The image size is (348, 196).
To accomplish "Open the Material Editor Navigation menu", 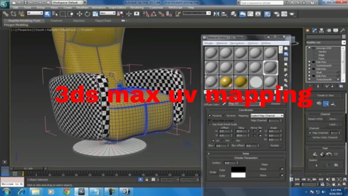I will pos(237,43).
